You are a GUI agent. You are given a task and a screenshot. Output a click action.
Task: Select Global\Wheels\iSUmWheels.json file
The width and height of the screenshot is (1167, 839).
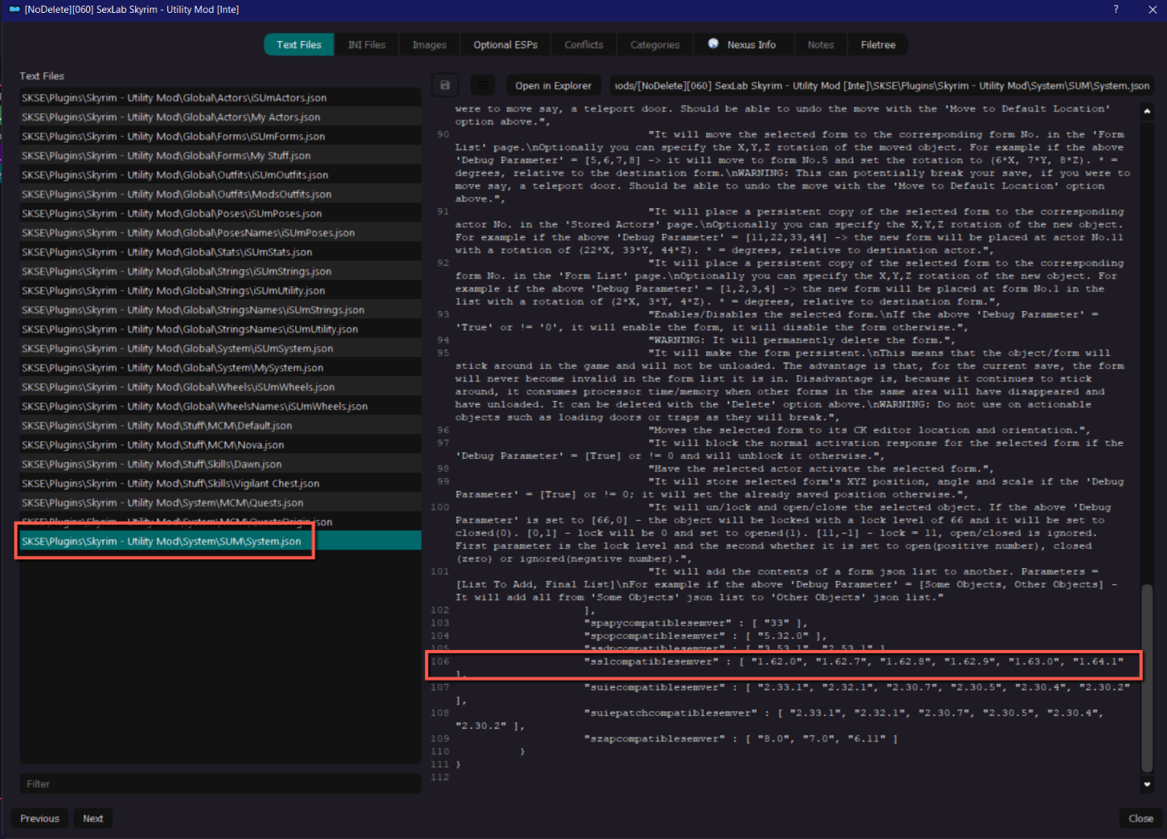tap(220, 387)
